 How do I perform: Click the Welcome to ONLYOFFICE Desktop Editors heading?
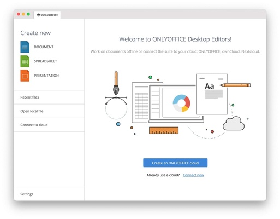tap(175, 39)
